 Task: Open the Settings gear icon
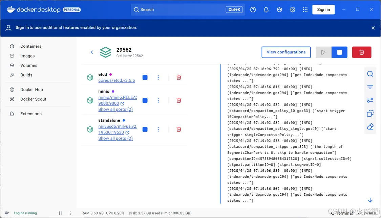tap(292, 9)
